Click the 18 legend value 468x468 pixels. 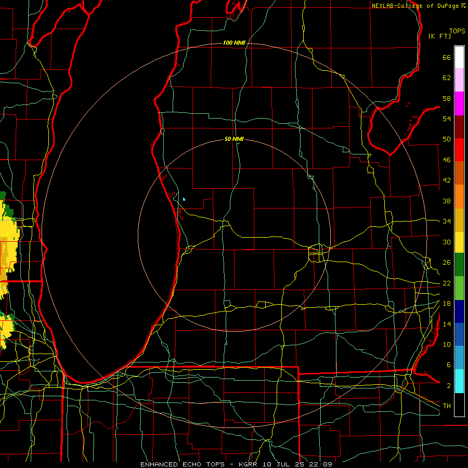[447, 304]
